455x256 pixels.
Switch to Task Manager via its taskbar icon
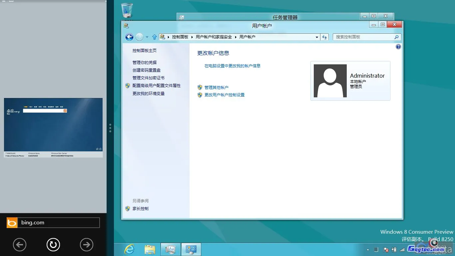[x=170, y=249]
